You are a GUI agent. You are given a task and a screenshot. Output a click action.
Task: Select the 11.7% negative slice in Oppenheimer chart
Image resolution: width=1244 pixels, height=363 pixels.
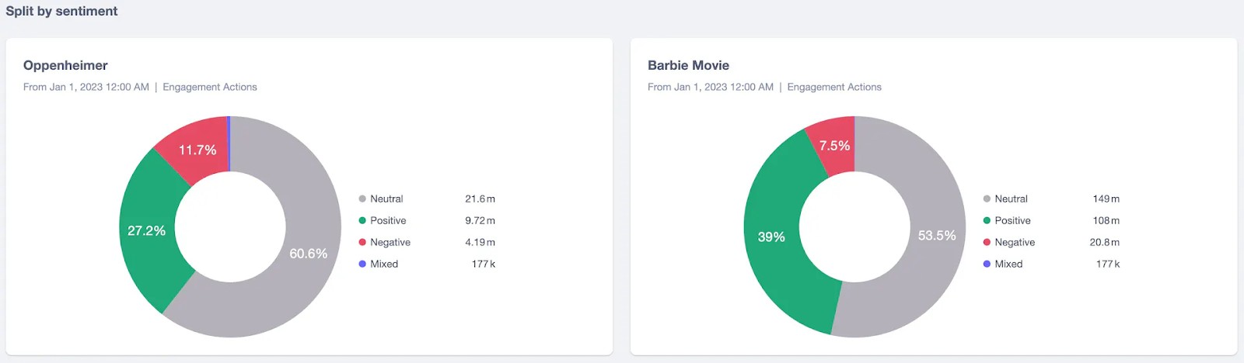197,150
